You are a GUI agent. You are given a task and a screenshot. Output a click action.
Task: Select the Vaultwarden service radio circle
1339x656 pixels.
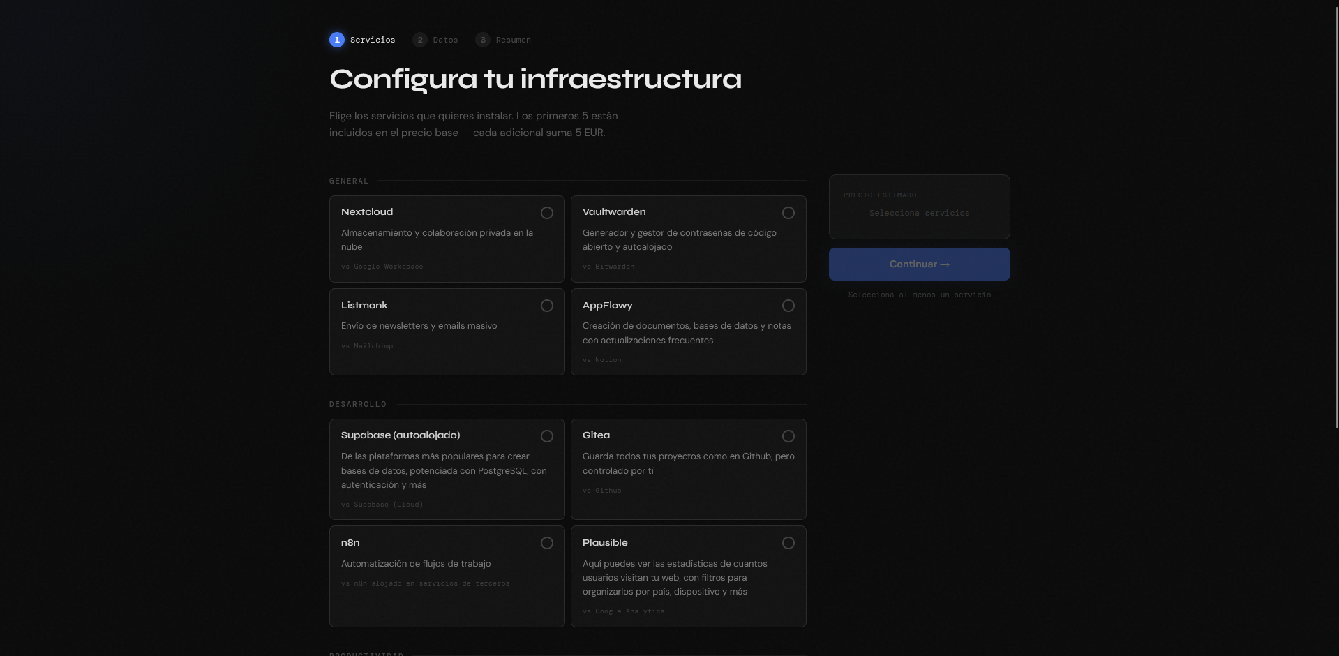pos(788,213)
